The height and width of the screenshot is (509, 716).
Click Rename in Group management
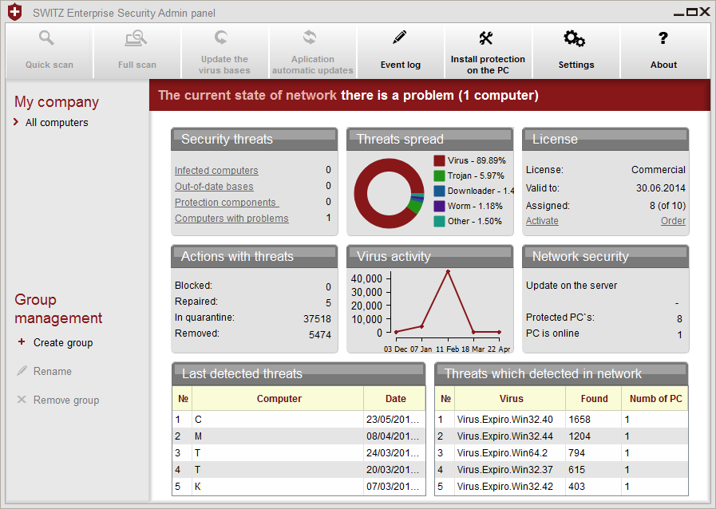click(52, 372)
